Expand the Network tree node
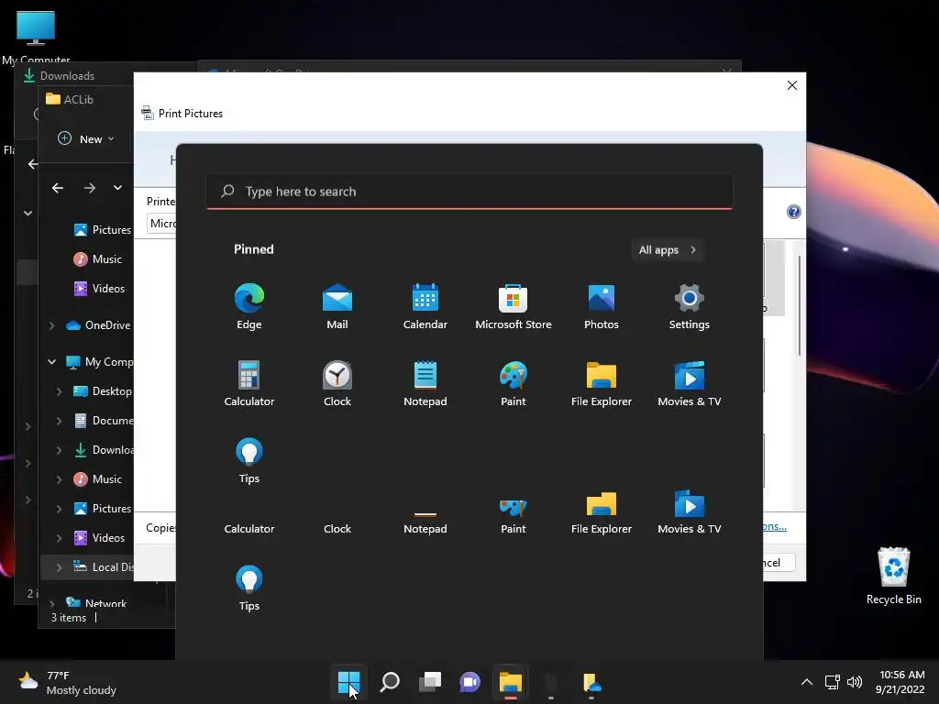The height and width of the screenshot is (704, 939). coord(52,603)
